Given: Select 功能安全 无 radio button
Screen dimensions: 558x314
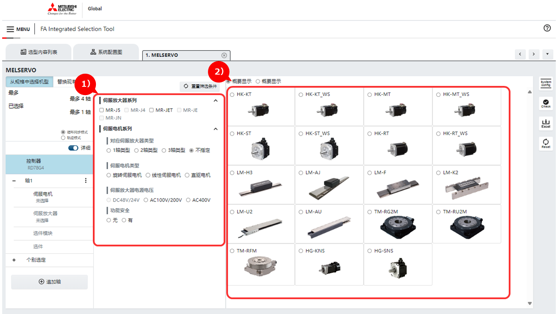Looking at the screenshot, I should click(x=109, y=221).
